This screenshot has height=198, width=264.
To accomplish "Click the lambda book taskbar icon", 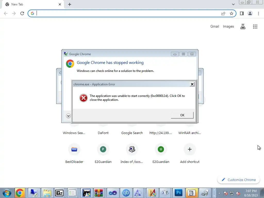I will 165,193.
